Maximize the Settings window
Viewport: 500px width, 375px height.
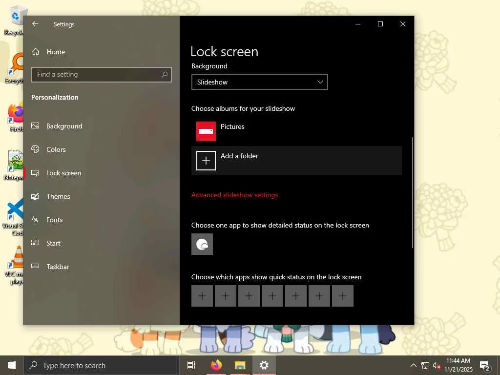click(380, 24)
